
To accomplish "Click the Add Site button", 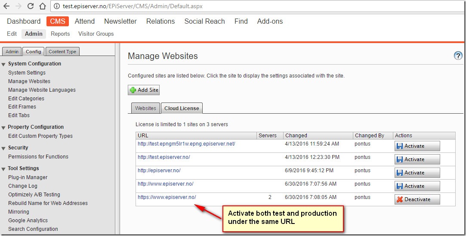I will click(144, 90).
